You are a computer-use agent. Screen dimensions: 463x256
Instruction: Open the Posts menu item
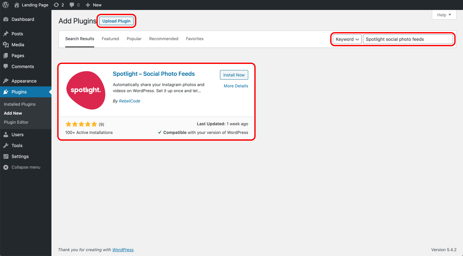click(x=26, y=34)
